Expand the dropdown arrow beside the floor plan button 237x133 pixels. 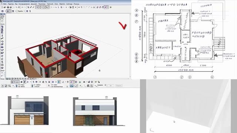click(10, 11)
